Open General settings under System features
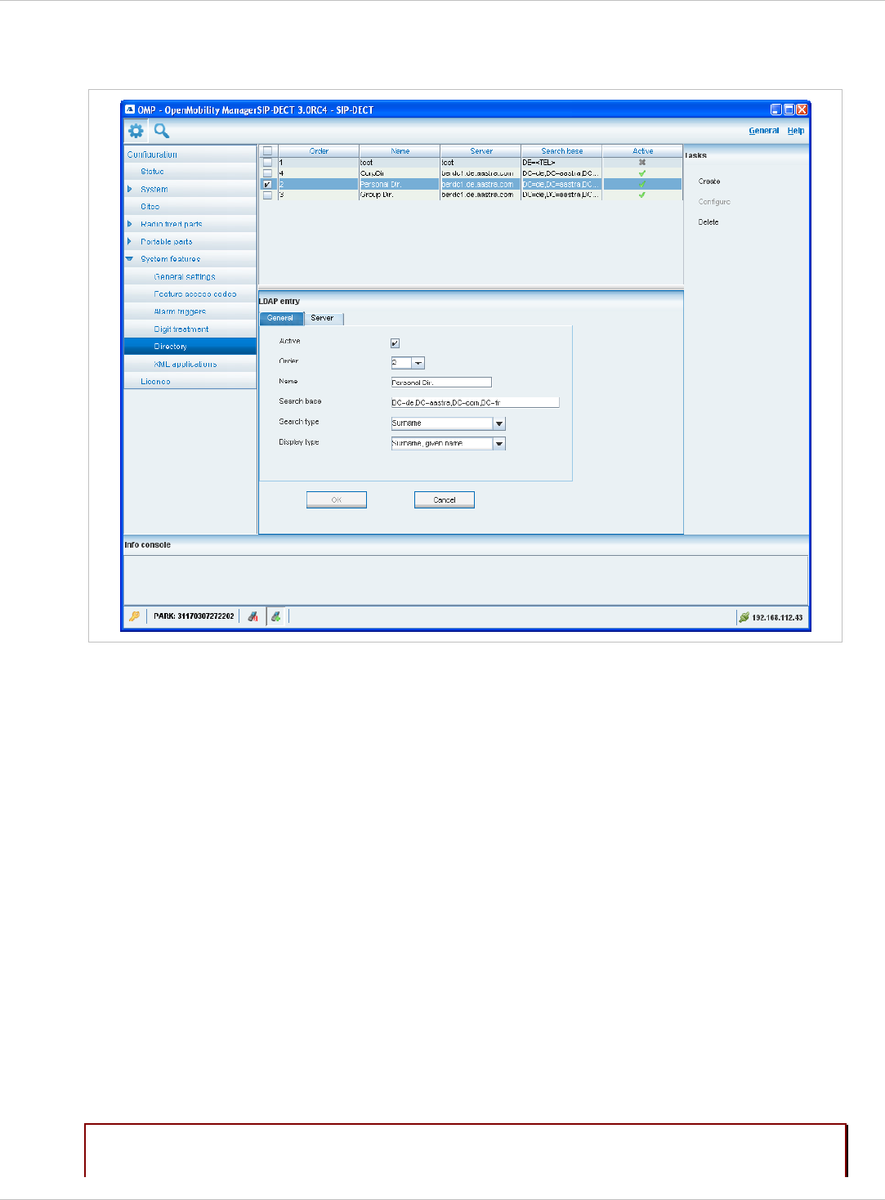 click(x=190, y=276)
